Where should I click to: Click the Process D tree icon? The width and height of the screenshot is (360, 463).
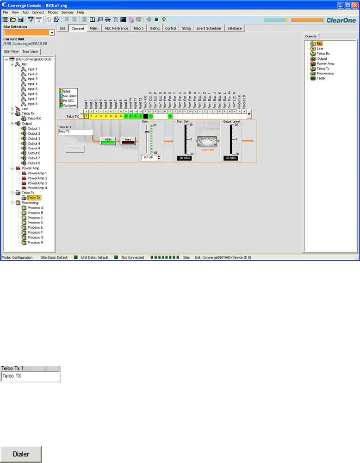pyautogui.click(x=24, y=223)
